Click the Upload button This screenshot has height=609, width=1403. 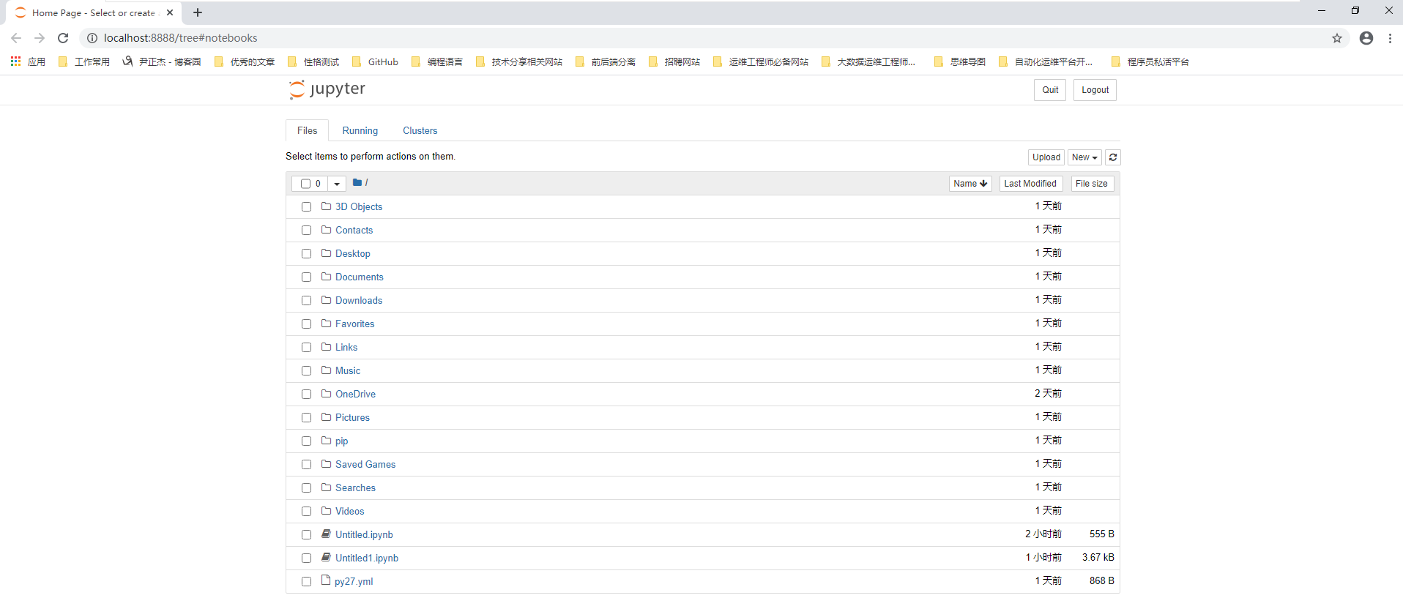point(1046,157)
